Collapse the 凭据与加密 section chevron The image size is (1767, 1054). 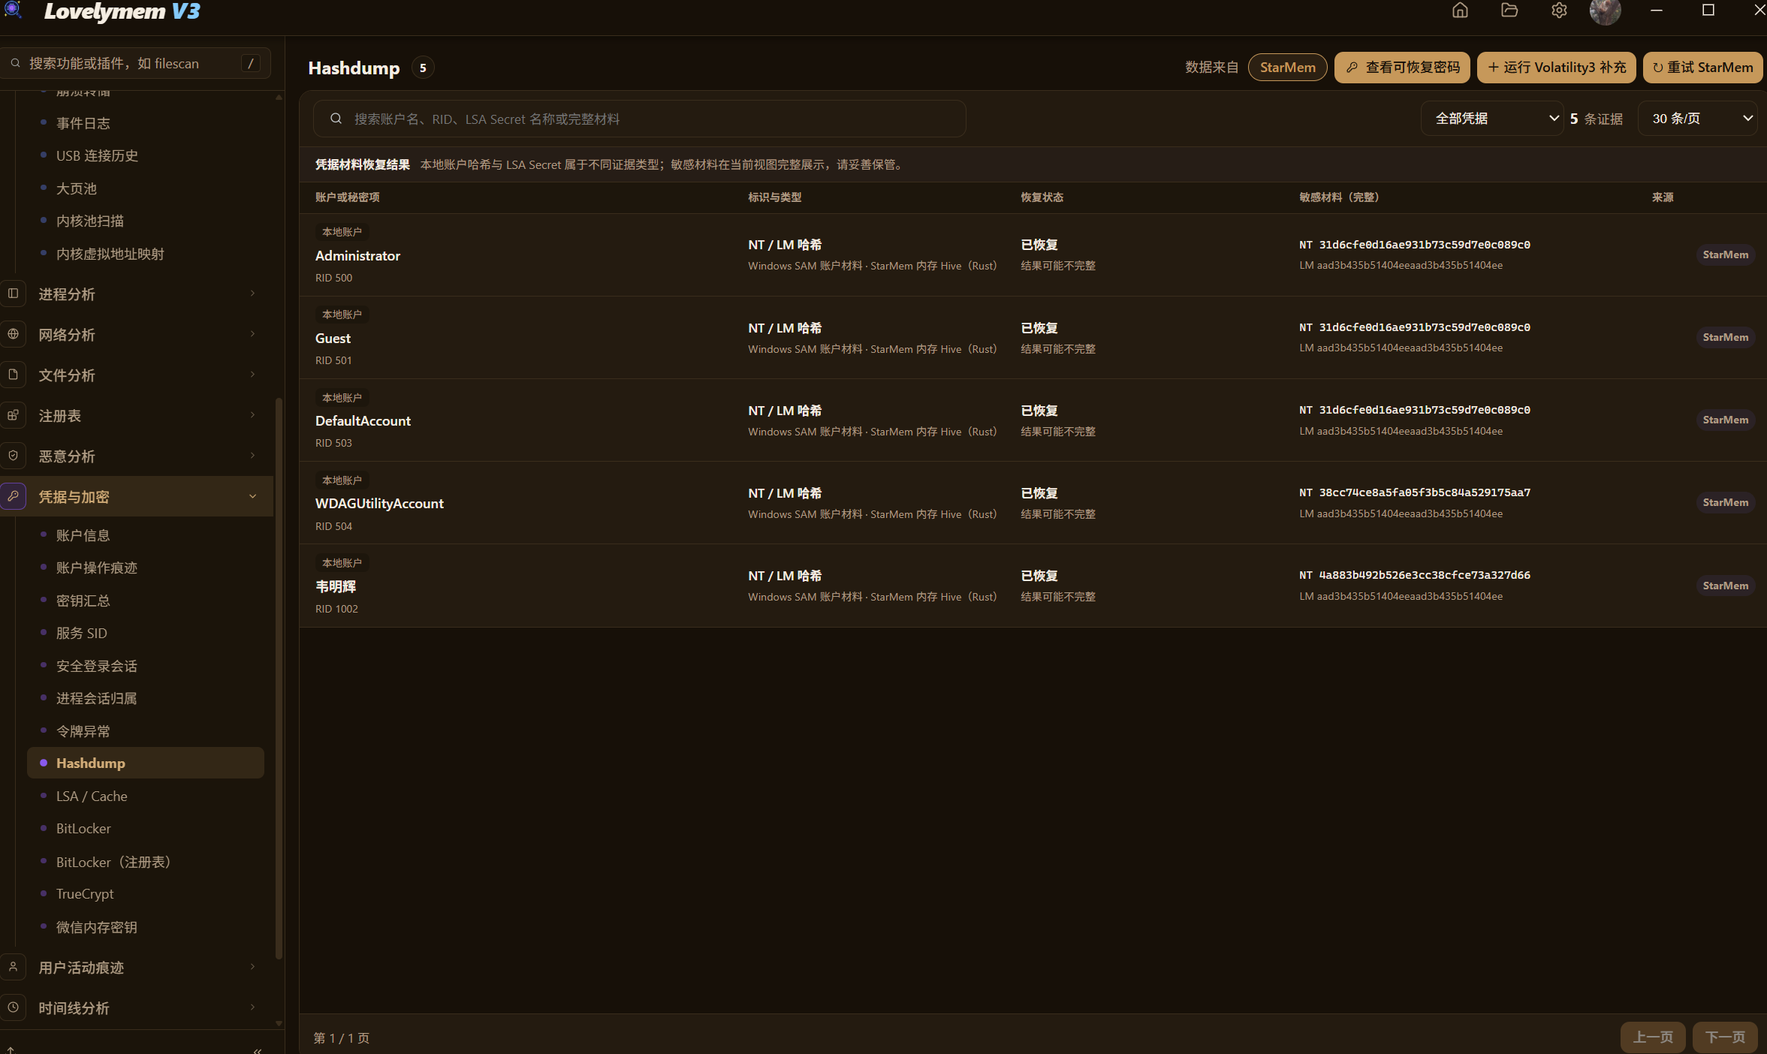[x=253, y=496]
